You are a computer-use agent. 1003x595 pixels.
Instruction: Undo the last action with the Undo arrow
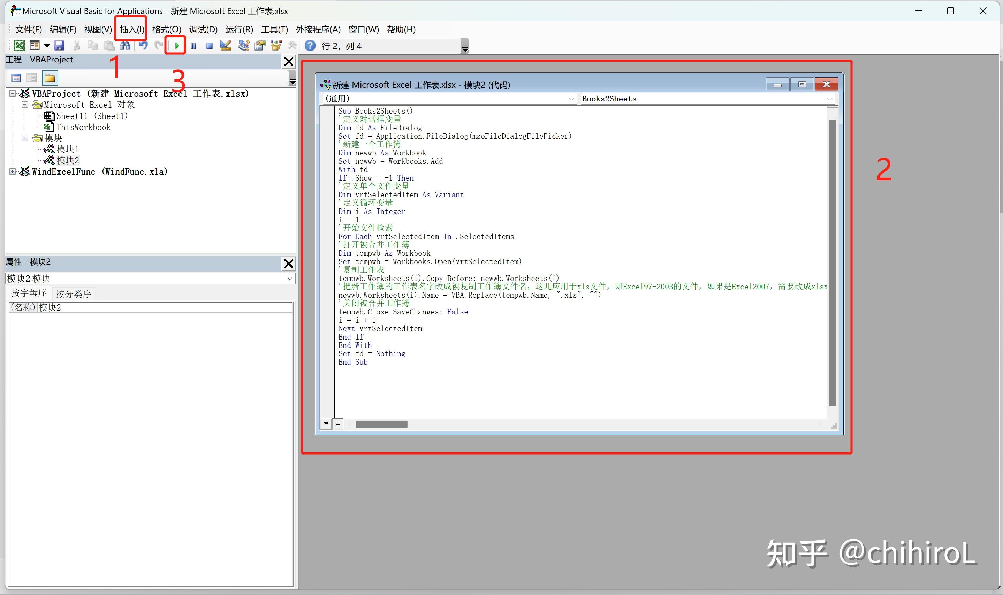(143, 45)
